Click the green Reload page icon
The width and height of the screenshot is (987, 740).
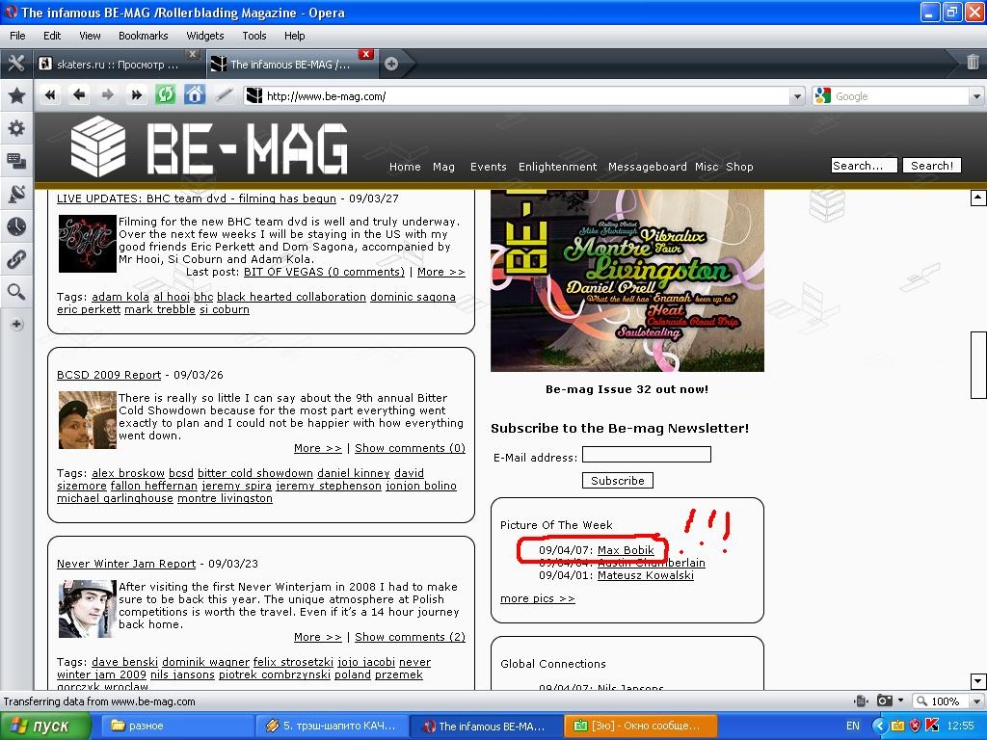click(x=165, y=94)
